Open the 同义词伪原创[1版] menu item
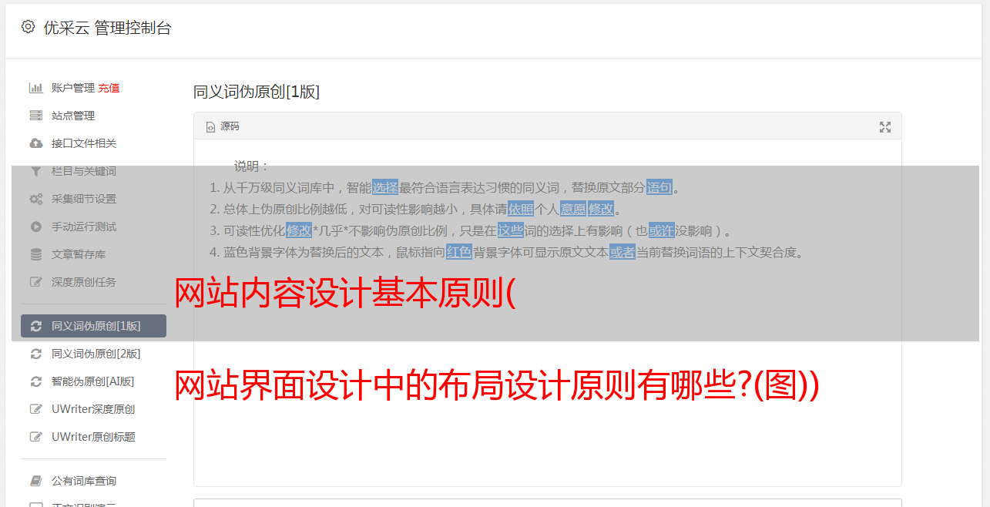Viewport: 990px width, 507px height. click(x=93, y=326)
